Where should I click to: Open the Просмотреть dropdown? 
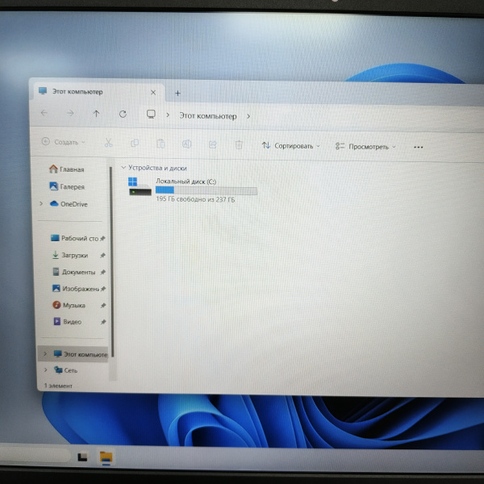tap(365, 147)
